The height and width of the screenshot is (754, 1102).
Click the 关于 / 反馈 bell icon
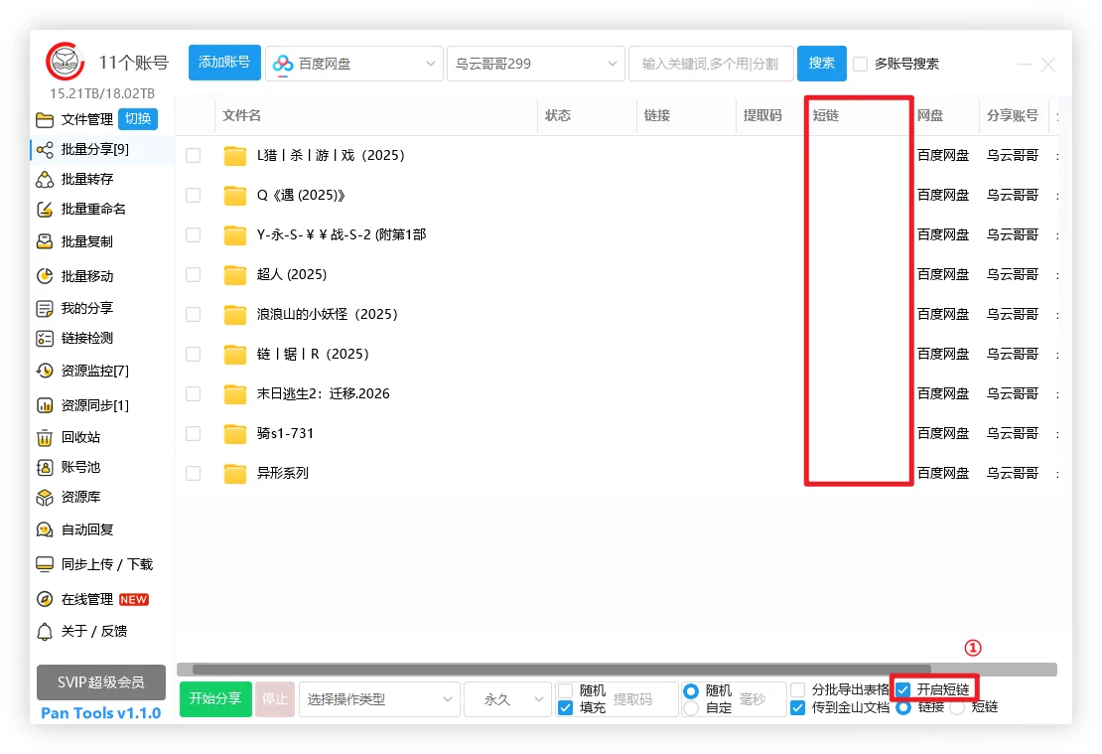[45, 632]
